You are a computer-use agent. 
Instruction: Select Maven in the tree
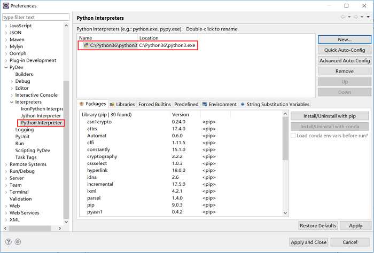pyautogui.click(x=17, y=39)
